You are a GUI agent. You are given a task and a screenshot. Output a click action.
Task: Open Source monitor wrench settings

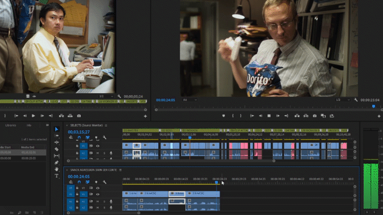point(119,96)
